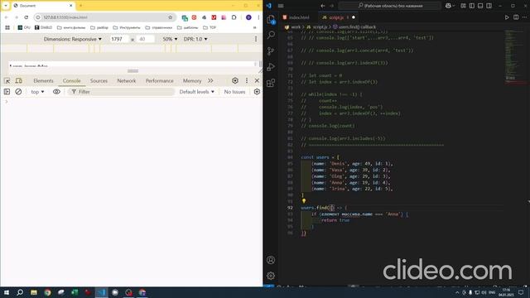Activate the DevTools inspect element tool
Viewport: 530px width, 298px height.
(7, 81)
